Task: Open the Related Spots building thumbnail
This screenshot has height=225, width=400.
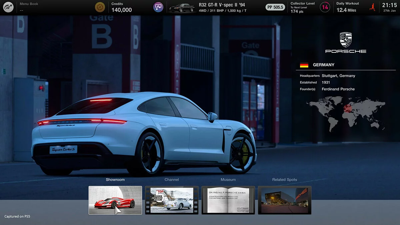Action: tap(284, 200)
